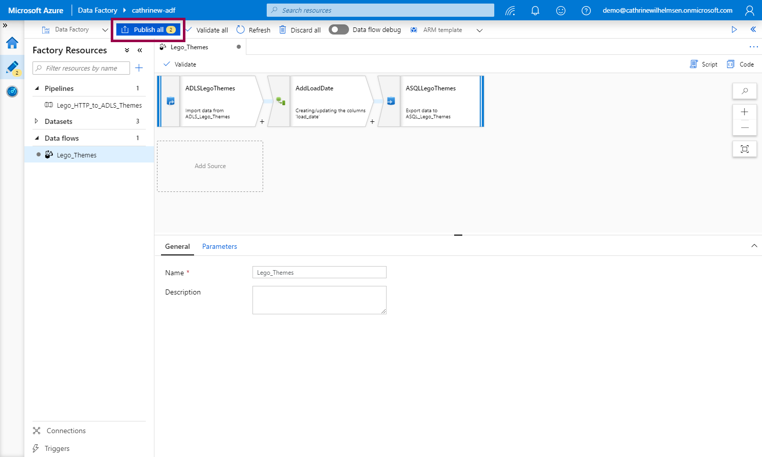
Task: Collapse the Pipelines tree section
Action: [x=37, y=88]
